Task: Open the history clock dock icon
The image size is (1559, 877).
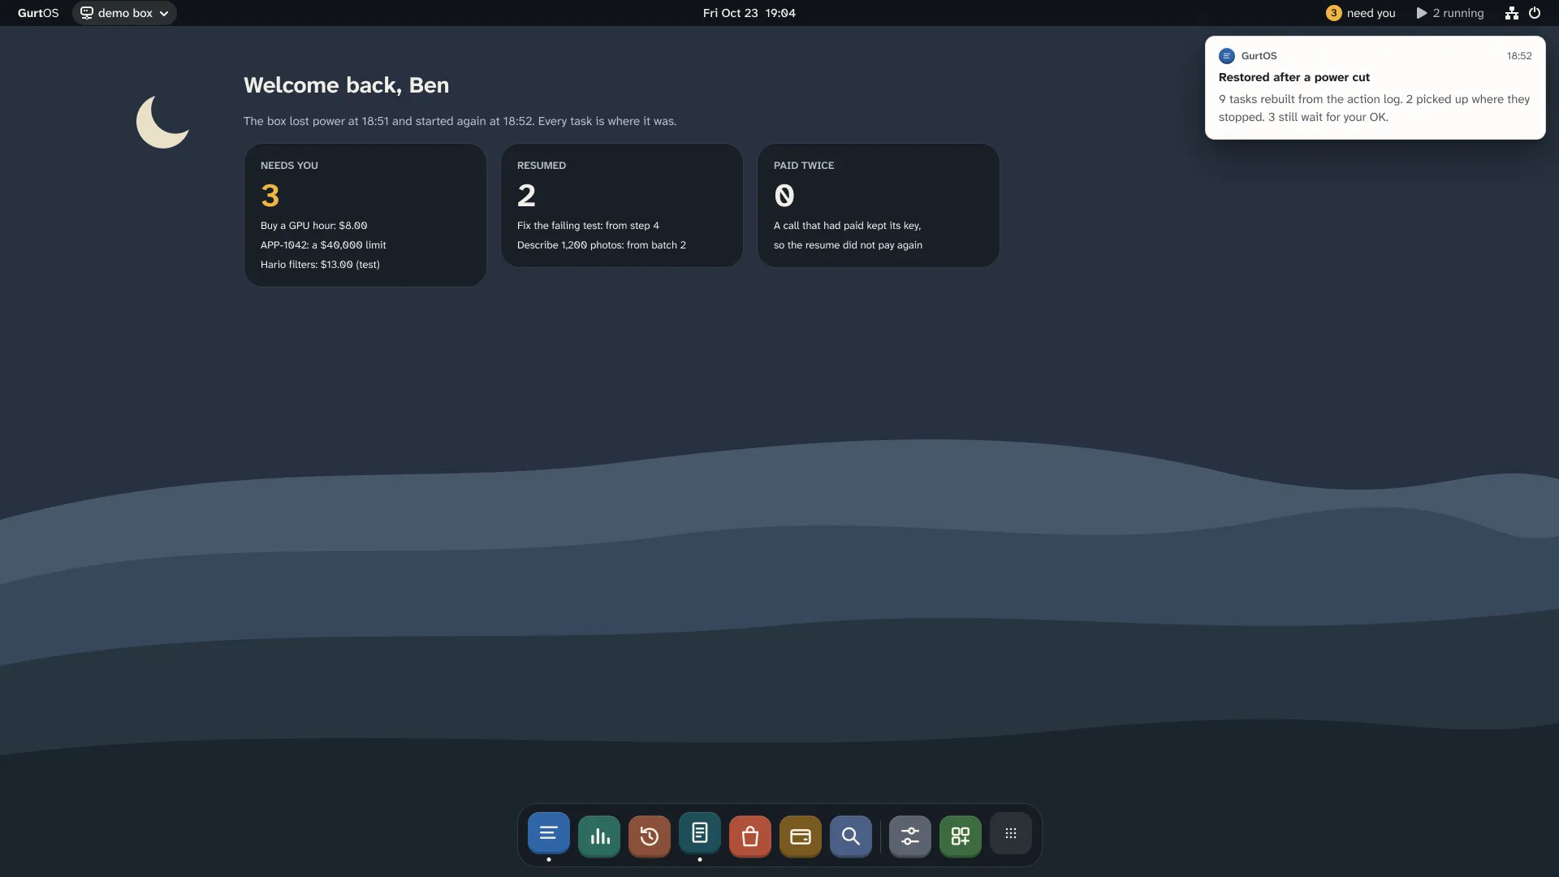Action: pos(650,836)
